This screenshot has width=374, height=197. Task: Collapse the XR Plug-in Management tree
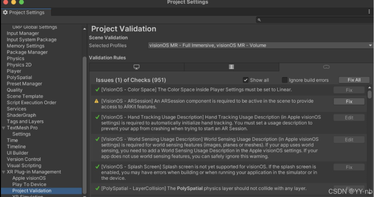[4, 172]
